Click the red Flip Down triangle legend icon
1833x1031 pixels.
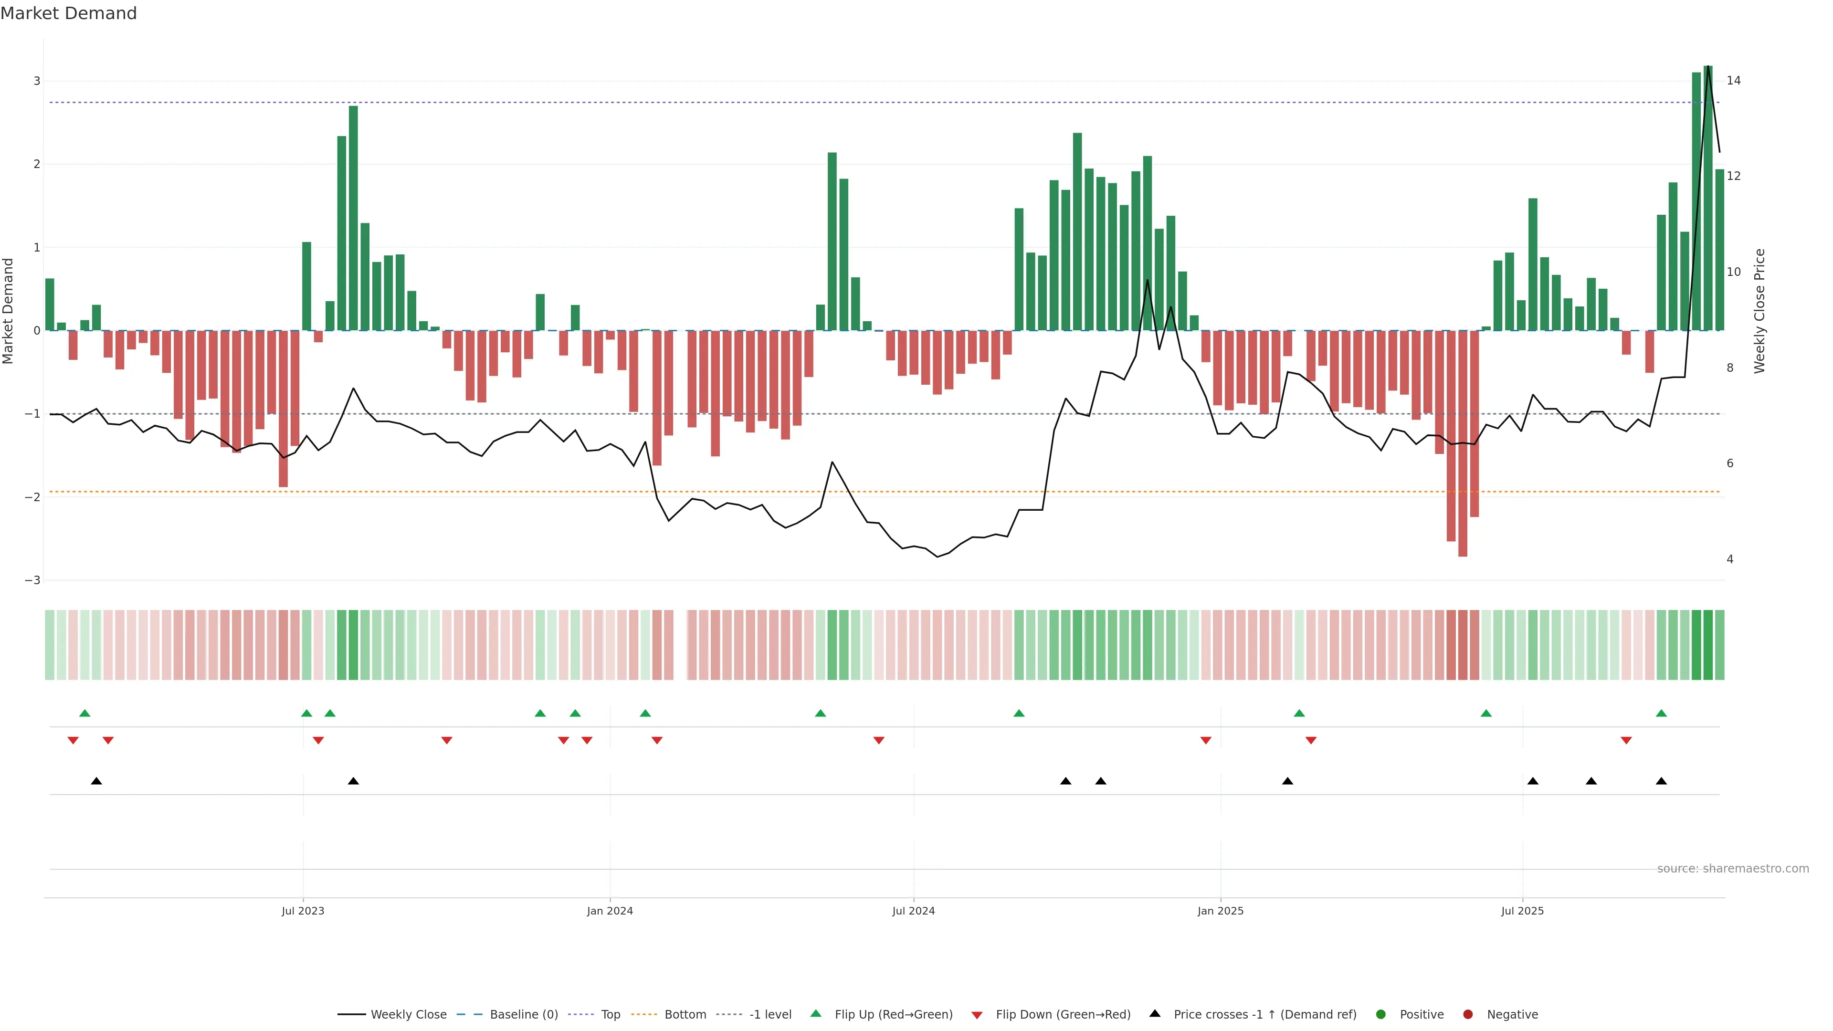(x=977, y=1015)
